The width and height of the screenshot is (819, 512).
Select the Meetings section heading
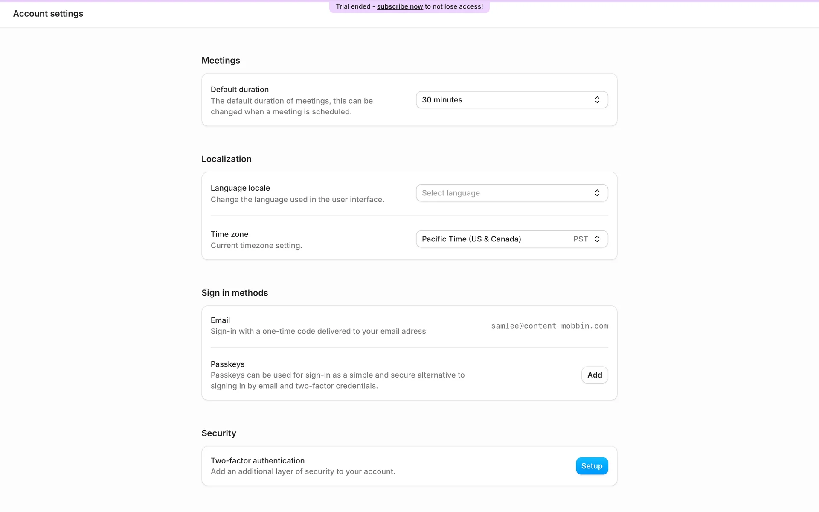tap(221, 61)
